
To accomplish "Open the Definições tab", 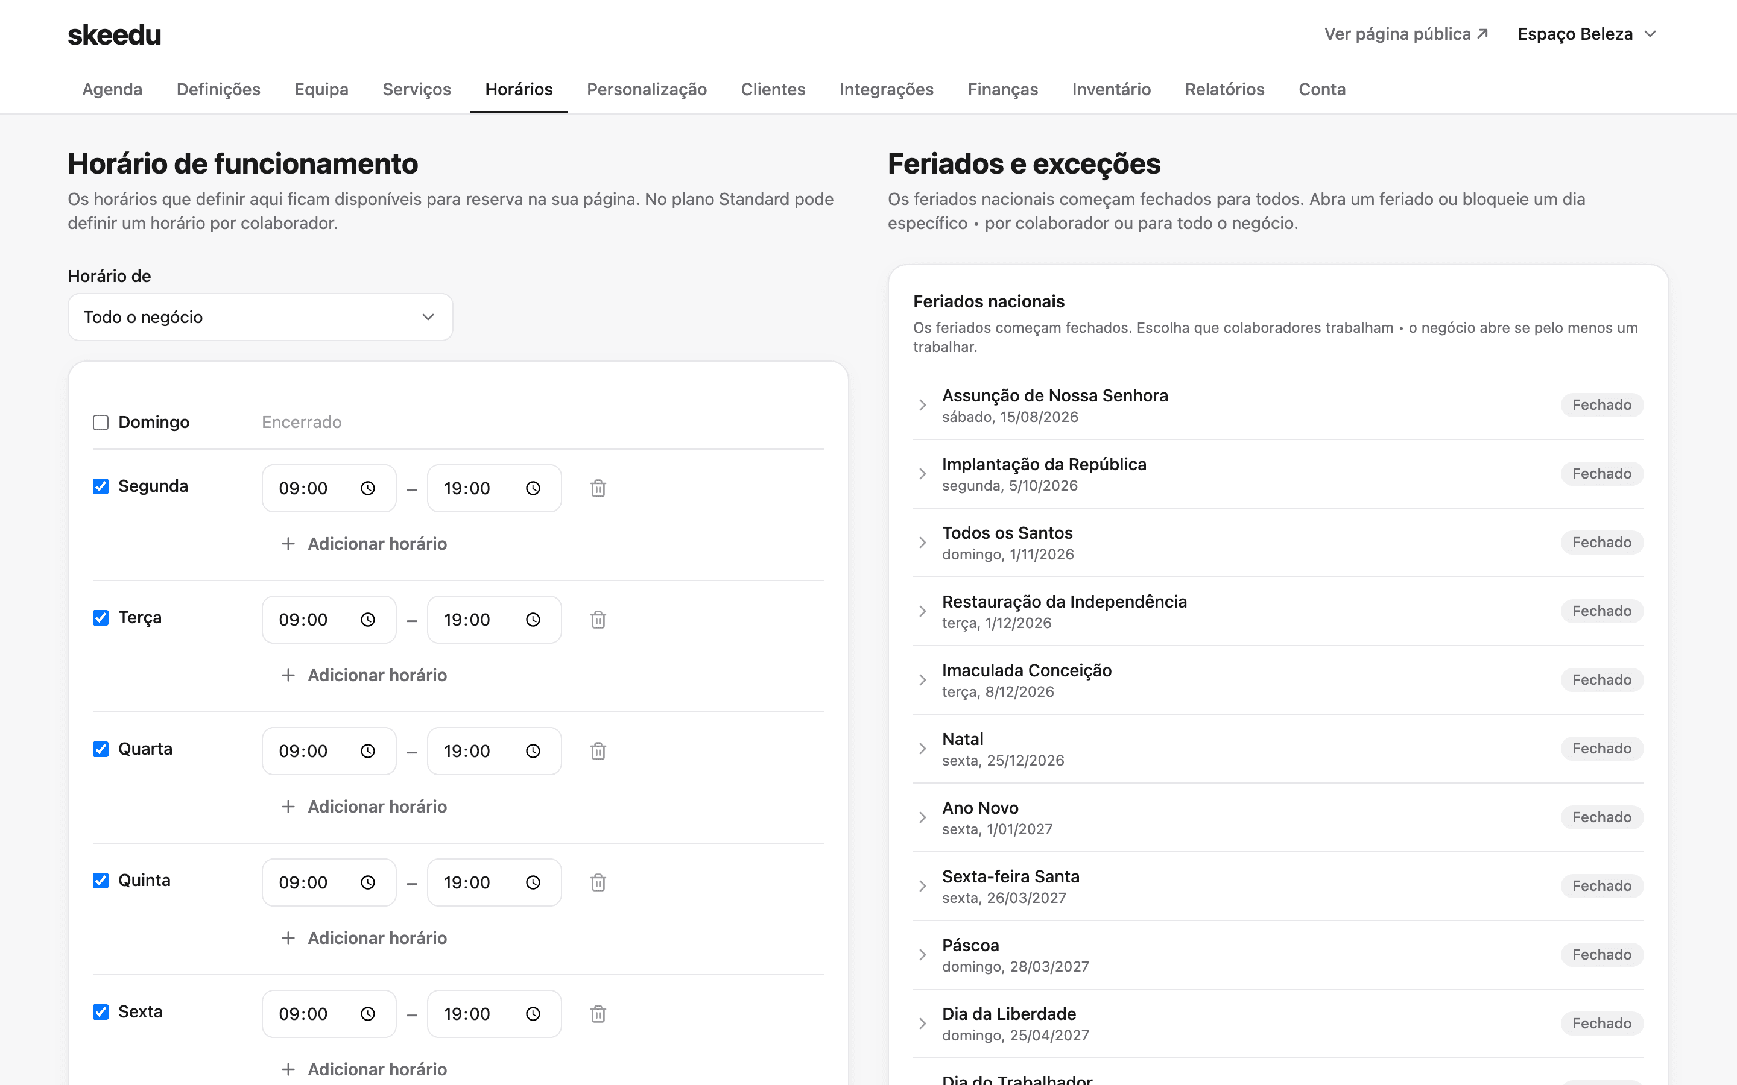I will (x=218, y=89).
